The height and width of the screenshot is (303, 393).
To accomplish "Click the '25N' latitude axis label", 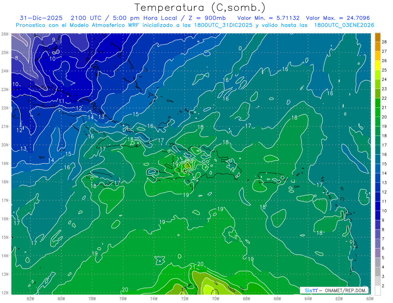I will (5, 52).
